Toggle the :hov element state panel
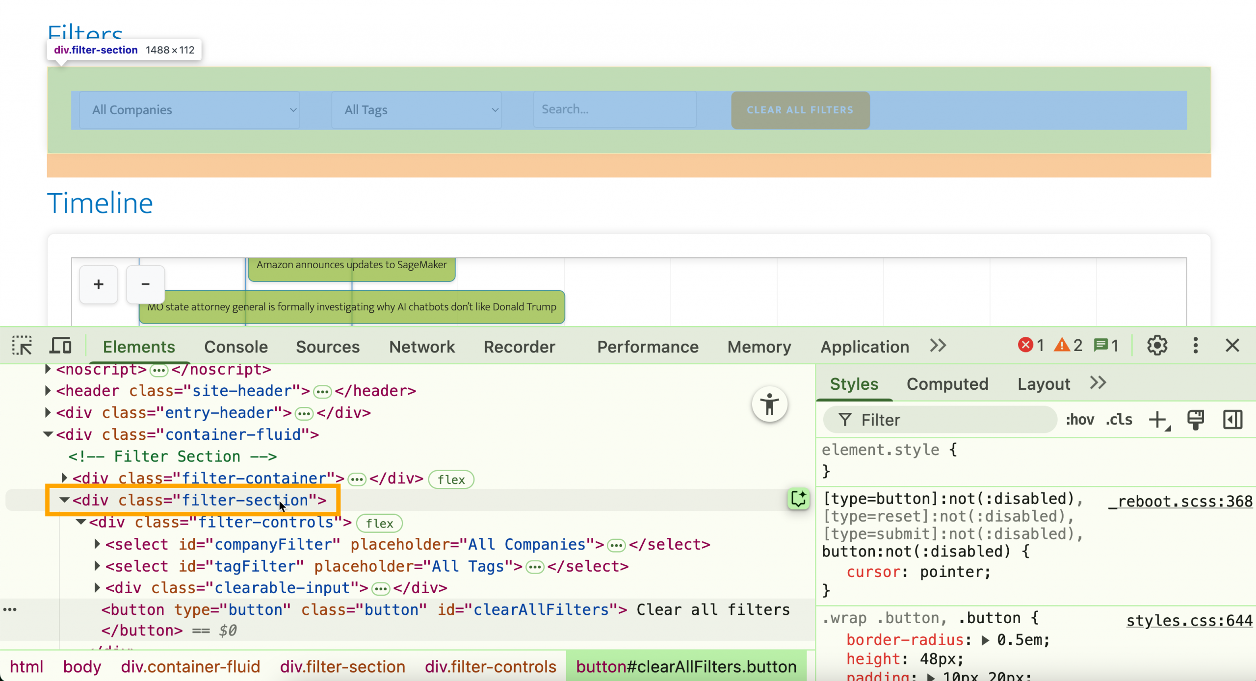 1080,420
